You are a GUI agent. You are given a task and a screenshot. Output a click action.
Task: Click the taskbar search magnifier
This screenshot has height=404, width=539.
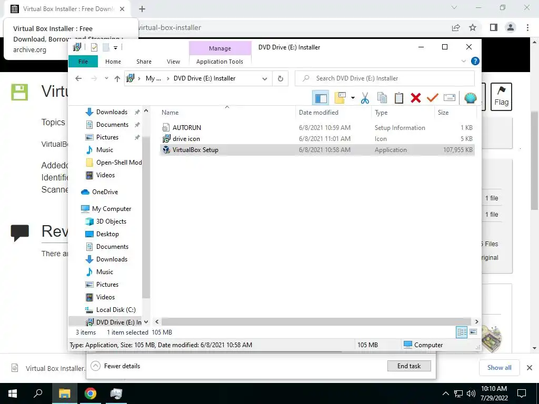(x=38, y=393)
